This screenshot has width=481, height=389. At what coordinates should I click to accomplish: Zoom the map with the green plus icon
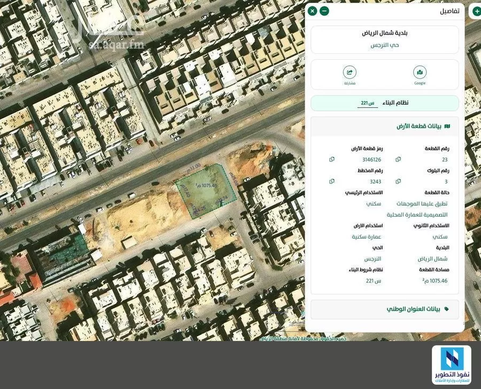point(476,10)
